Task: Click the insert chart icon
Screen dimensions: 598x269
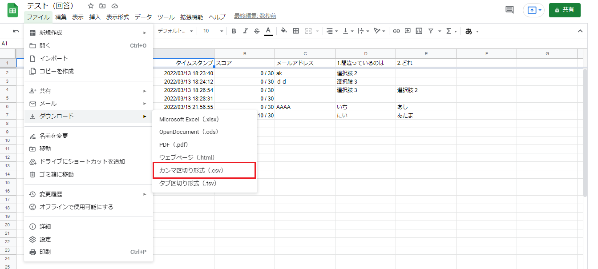Action: 419,31
